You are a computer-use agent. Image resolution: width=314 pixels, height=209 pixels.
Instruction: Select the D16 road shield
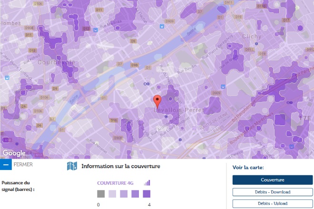coord(114,120)
